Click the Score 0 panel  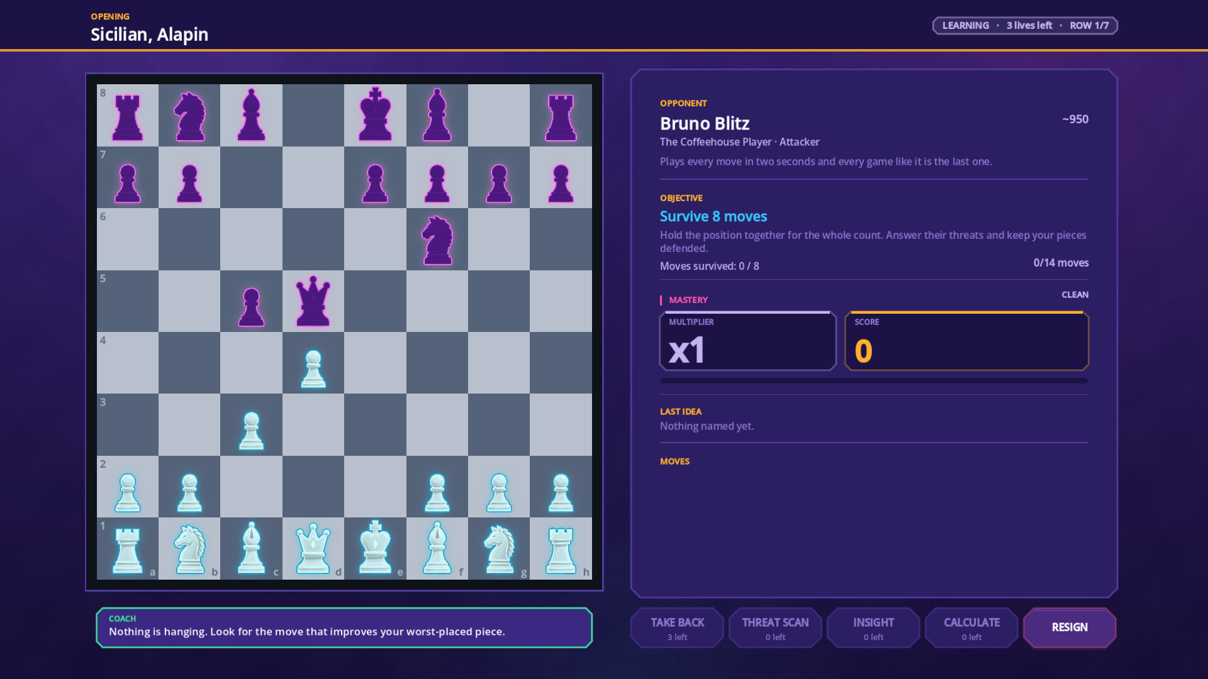[966, 341]
